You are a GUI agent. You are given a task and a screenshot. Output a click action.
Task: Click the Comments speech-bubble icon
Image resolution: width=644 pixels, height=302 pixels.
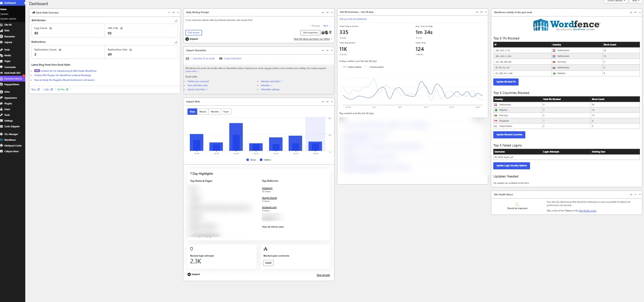[x=2, y=67]
